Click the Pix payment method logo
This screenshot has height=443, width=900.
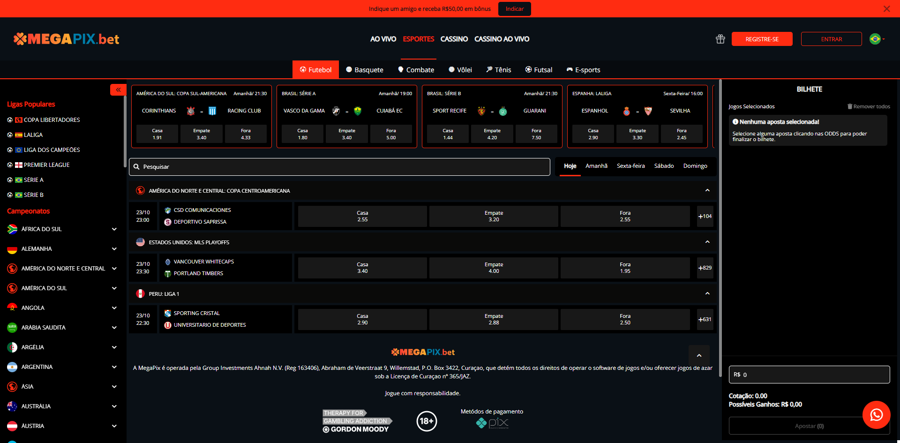coord(492,423)
